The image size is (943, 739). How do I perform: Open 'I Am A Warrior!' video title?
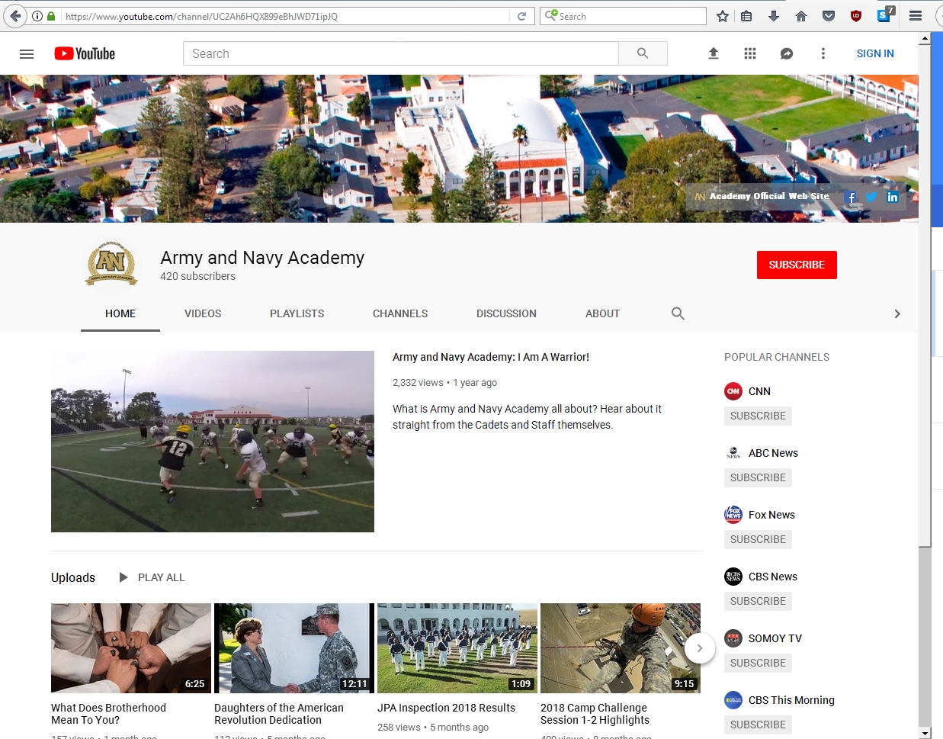tap(491, 357)
